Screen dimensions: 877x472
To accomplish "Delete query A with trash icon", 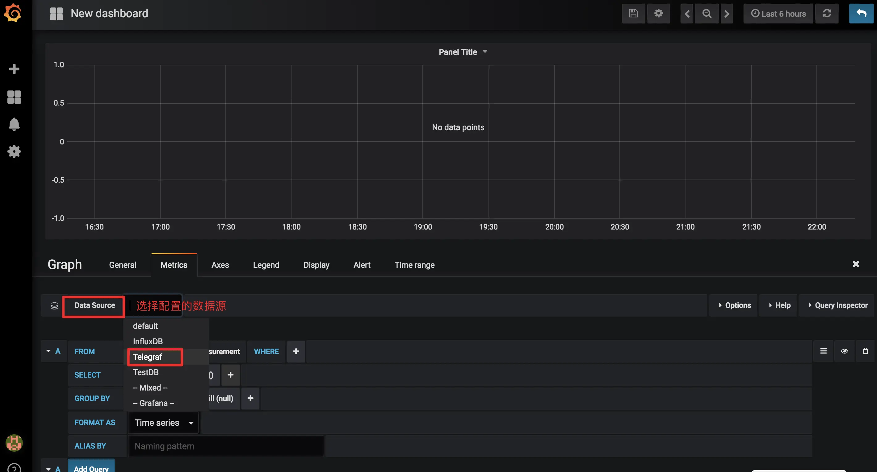I will click(x=865, y=351).
